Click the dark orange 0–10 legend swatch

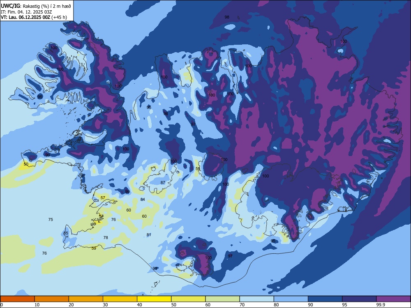click(x=17, y=299)
